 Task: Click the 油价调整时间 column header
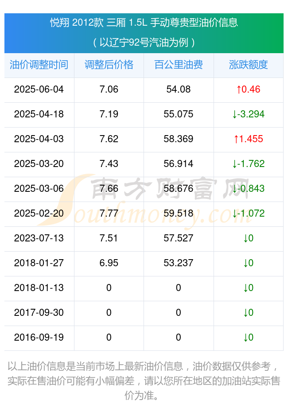point(39,65)
